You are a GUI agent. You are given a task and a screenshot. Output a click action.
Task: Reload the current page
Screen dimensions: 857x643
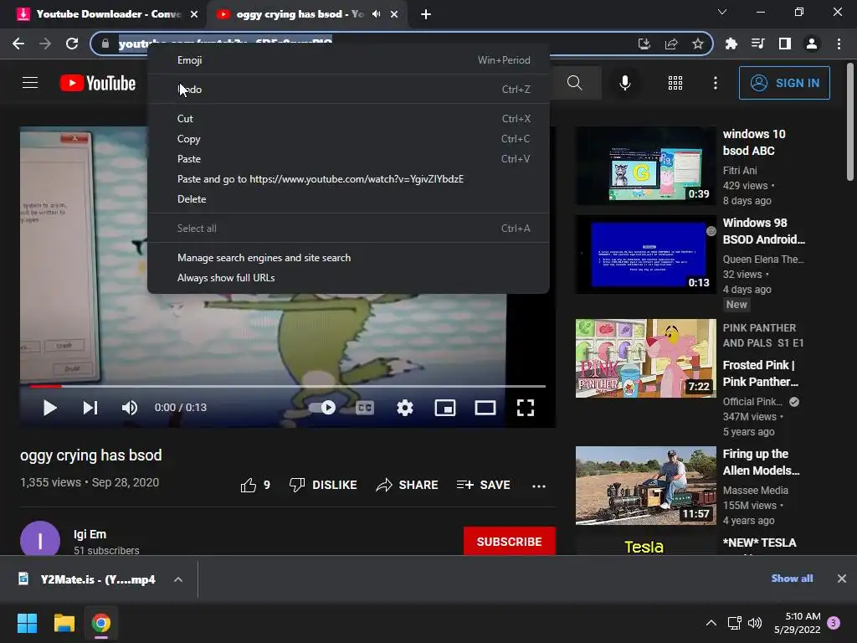point(72,44)
